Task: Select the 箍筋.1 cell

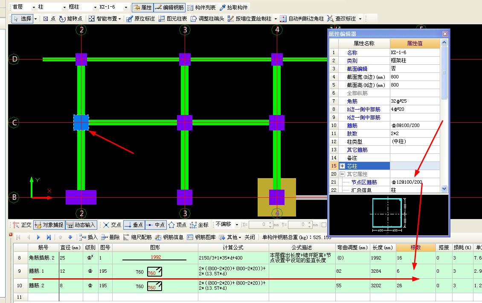Action: (44, 271)
